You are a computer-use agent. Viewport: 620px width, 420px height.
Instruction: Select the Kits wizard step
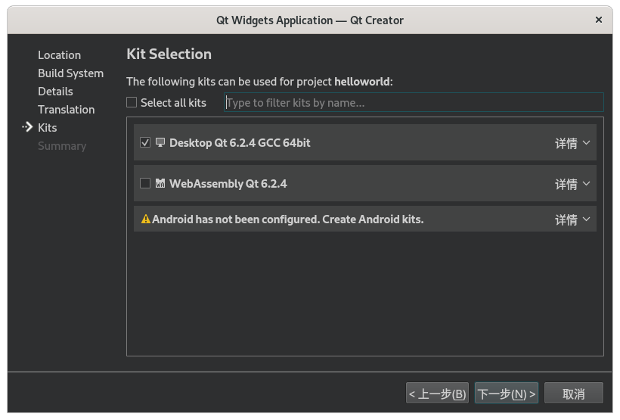click(x=48, y=127)
